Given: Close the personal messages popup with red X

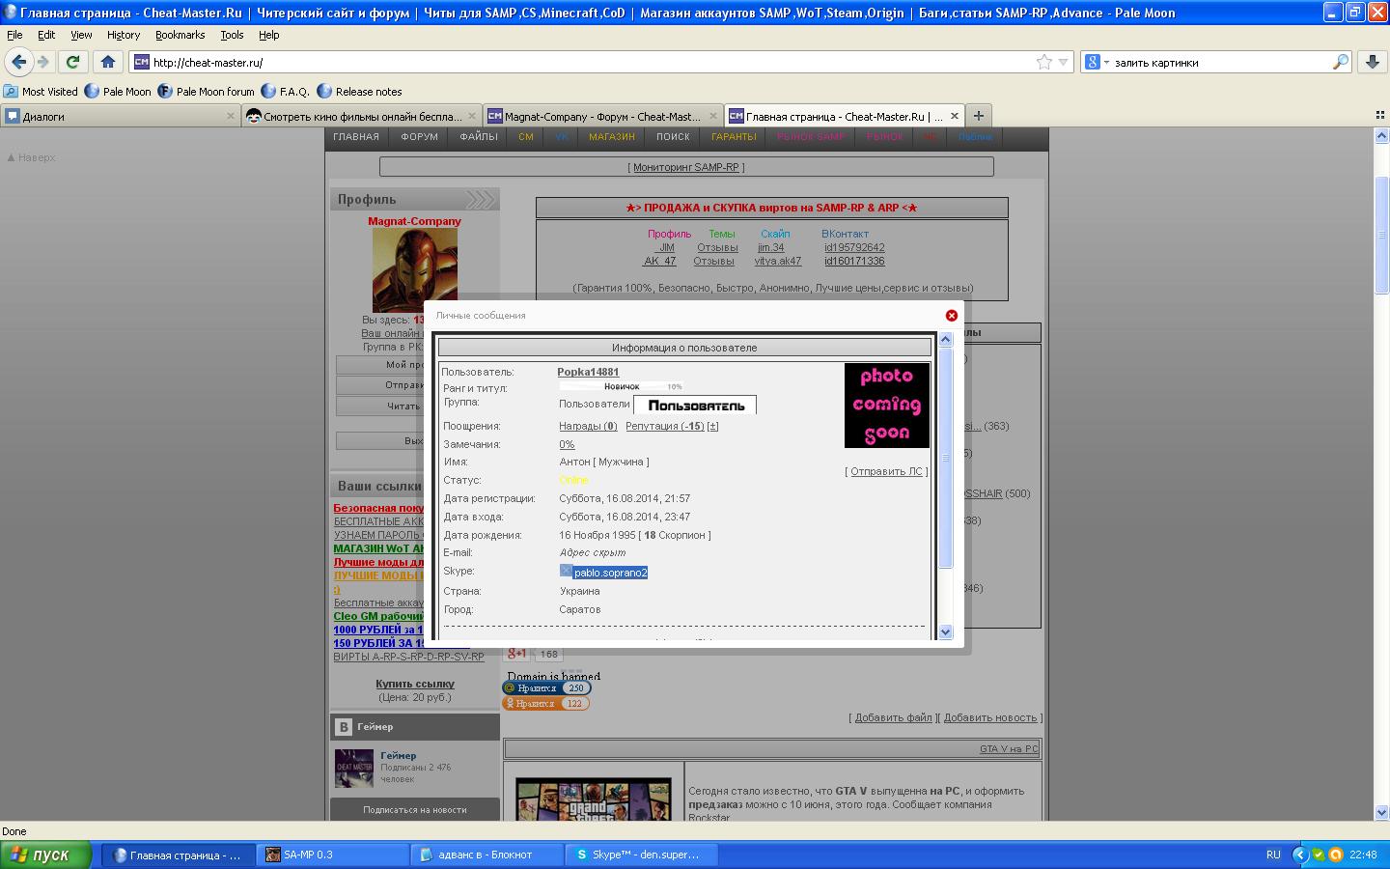Looking at the screenshot, I should pos(952,316).
